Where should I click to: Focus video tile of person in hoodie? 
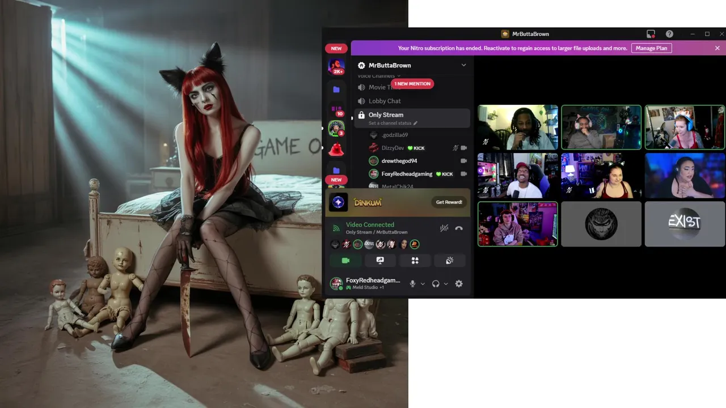pos(517,224)
